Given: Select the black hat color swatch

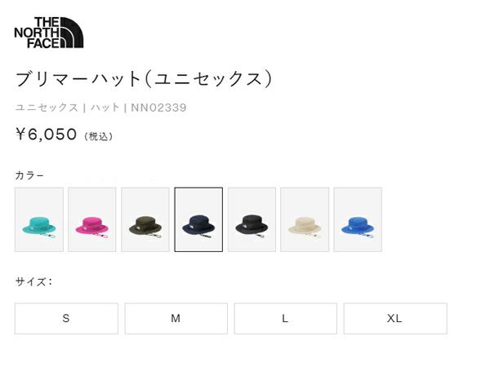Looking at the screenshot, I should coord(252,219).
